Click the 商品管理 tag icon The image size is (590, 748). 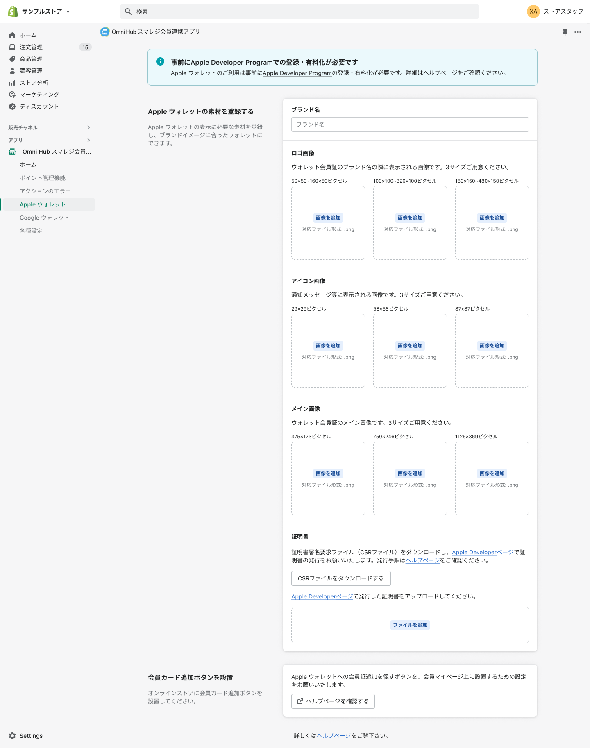12,59
